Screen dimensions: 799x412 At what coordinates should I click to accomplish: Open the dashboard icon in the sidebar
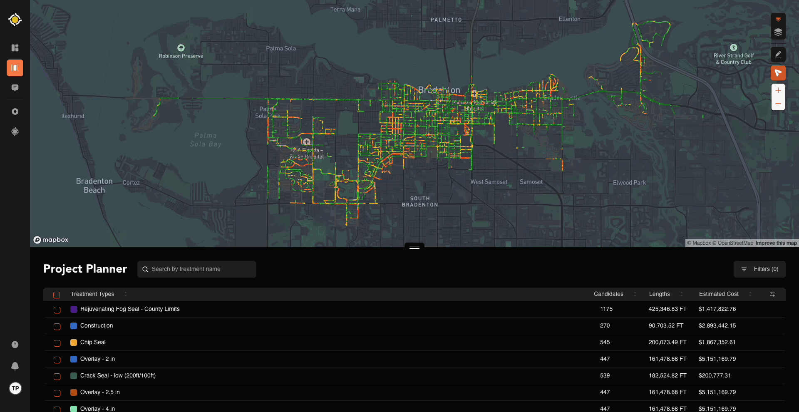point(15,48)
